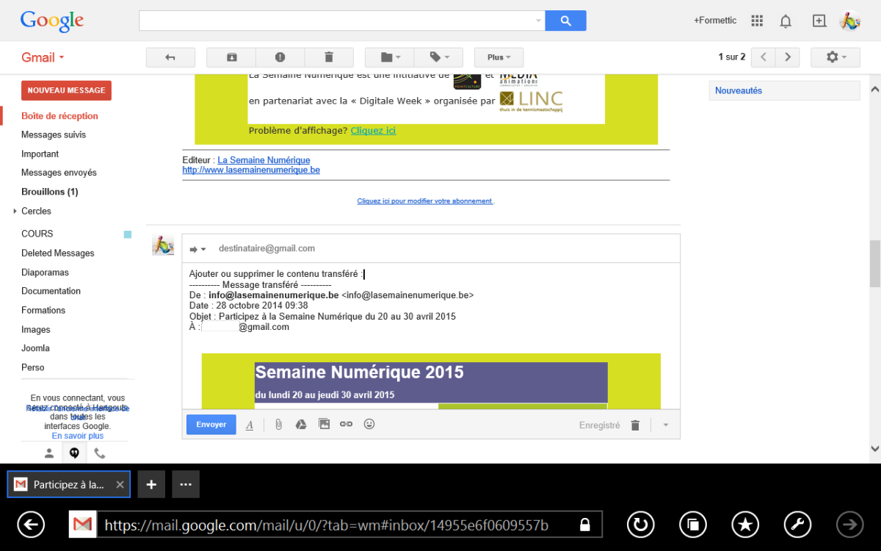The width and height of the screenshot is (881, 551).
Task: Open the +Formettic profile link
Action: point(715,21)
